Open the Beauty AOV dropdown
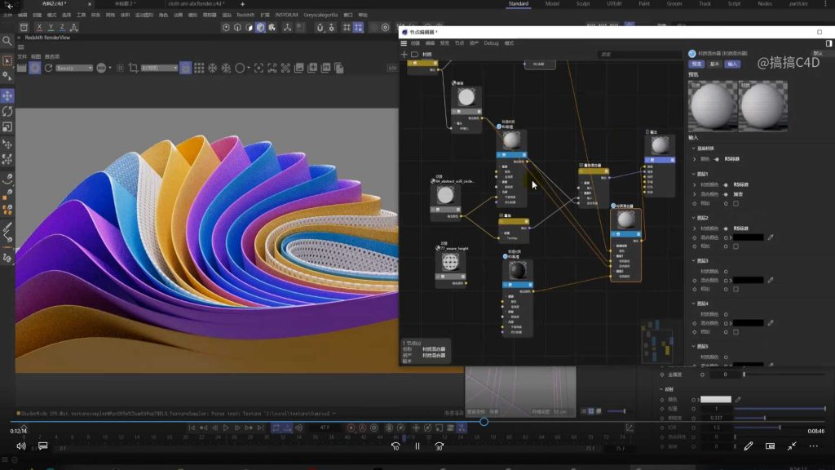Image resolution: width=835 pixels, height=470 pixels. pyautogui.click(x=74, y=68)
